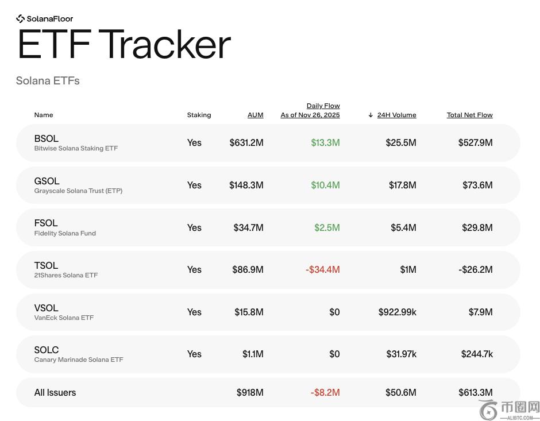Click the ETF Tracker heading
This screenshot has width=540, height=421.
pyautogui.click(x=124, y=44)
